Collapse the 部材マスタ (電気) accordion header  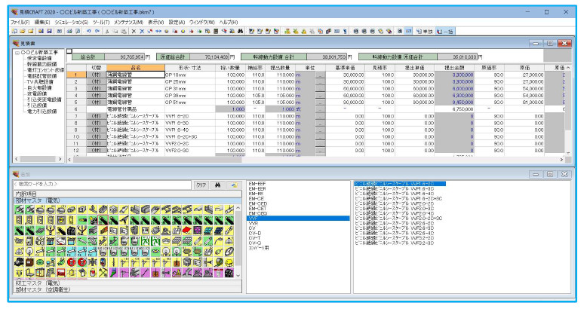tap(128, 200)
